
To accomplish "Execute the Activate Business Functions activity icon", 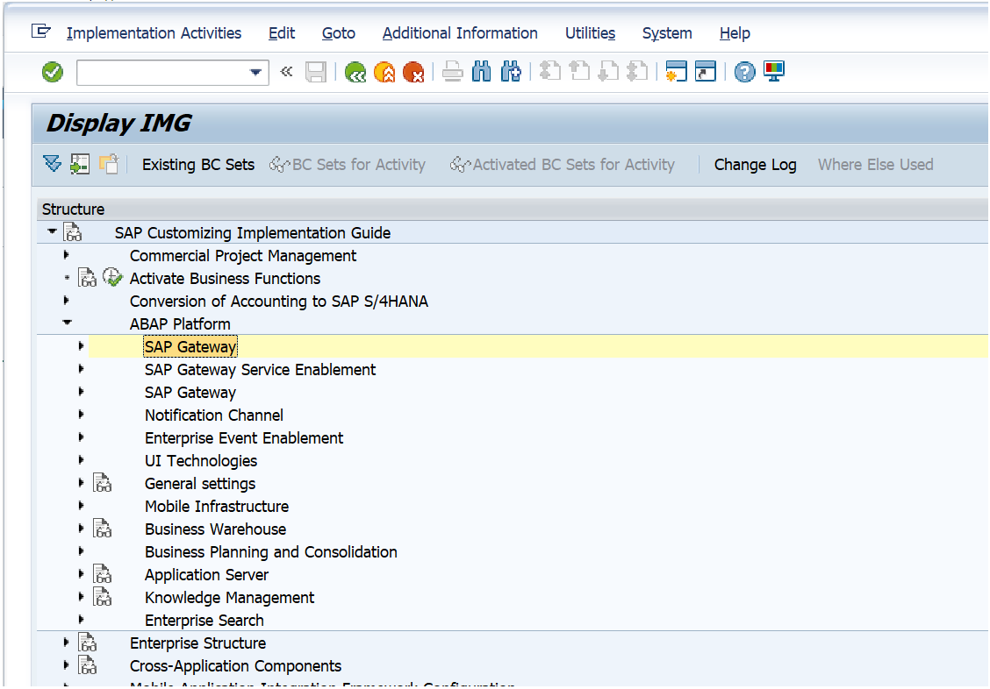I will pyautogui.click(x=112, y=277).
